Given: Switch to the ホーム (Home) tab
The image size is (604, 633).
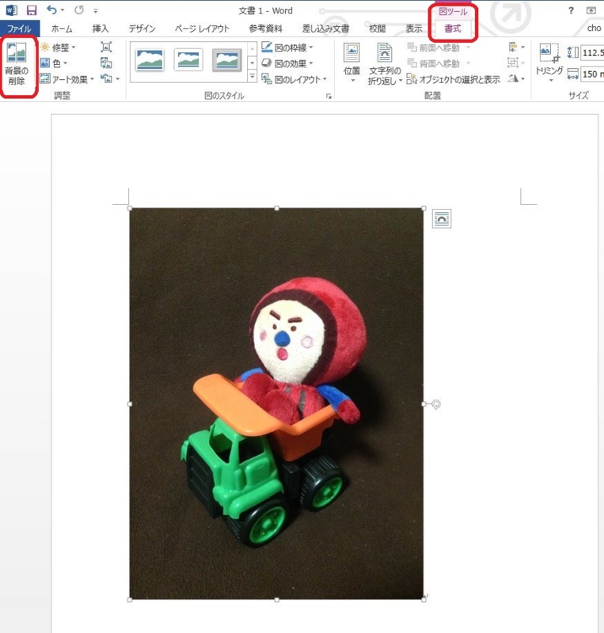Looking at the screenshot, I should 62,28.
